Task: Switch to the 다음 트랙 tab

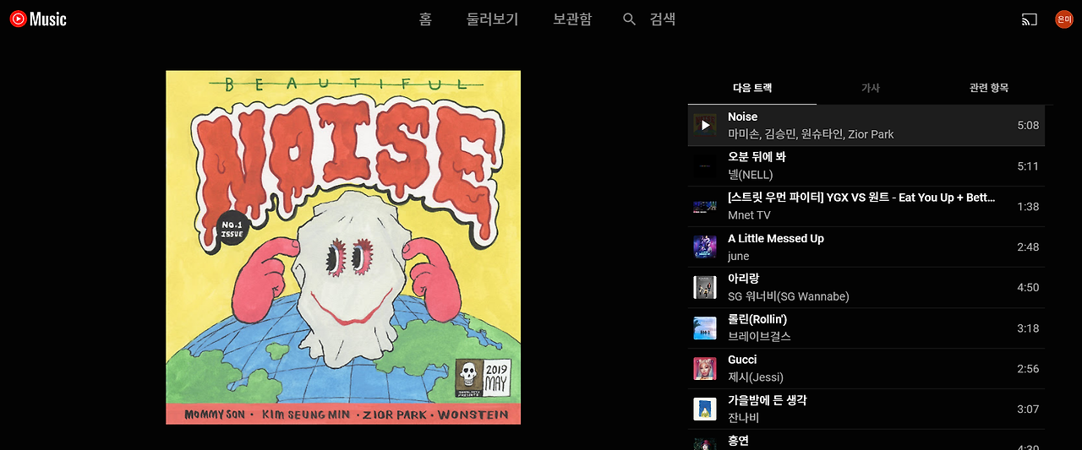Action: [x=752, y=88]
